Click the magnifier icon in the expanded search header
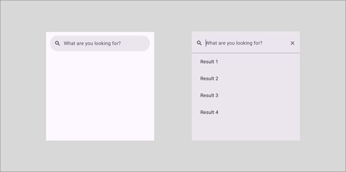 (199, 43)
